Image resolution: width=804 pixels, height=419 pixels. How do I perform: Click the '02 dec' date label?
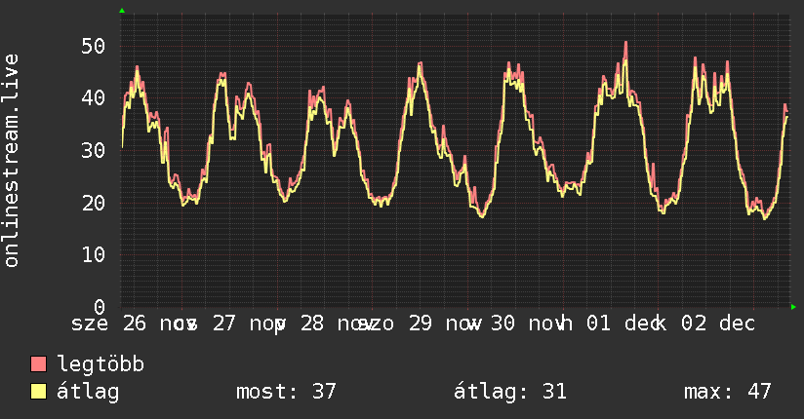point(718,324)
